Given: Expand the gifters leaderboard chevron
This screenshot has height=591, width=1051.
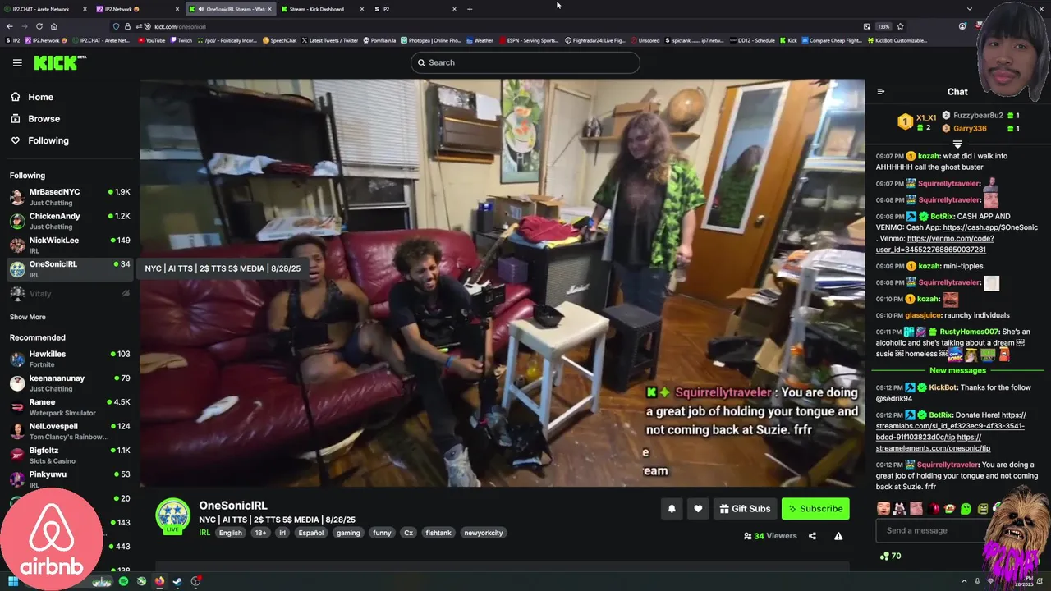Looking at the screenshot, I should pos(957,144).
